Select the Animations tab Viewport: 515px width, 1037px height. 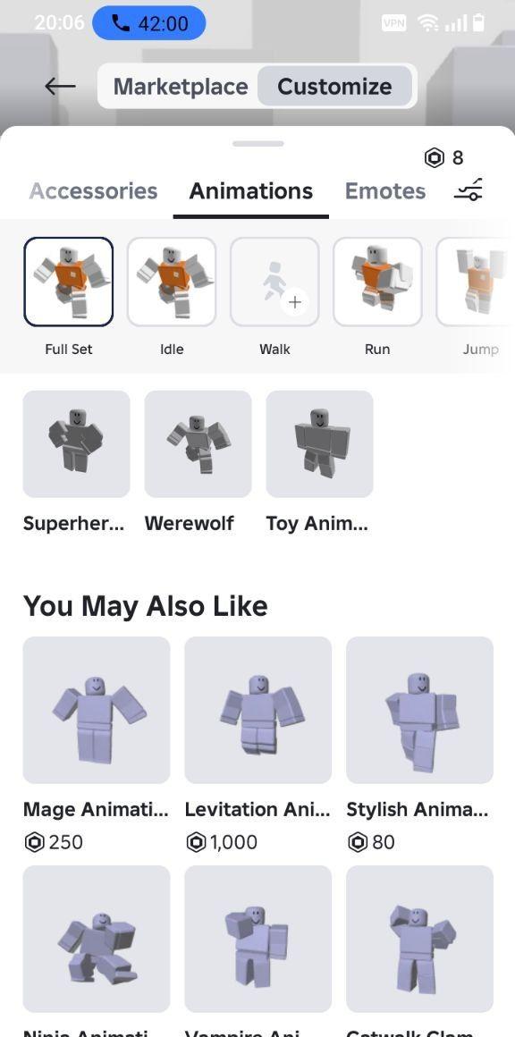(251, 191)
